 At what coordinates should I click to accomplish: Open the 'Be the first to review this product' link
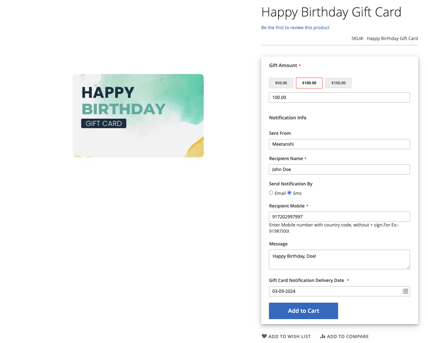295,27
